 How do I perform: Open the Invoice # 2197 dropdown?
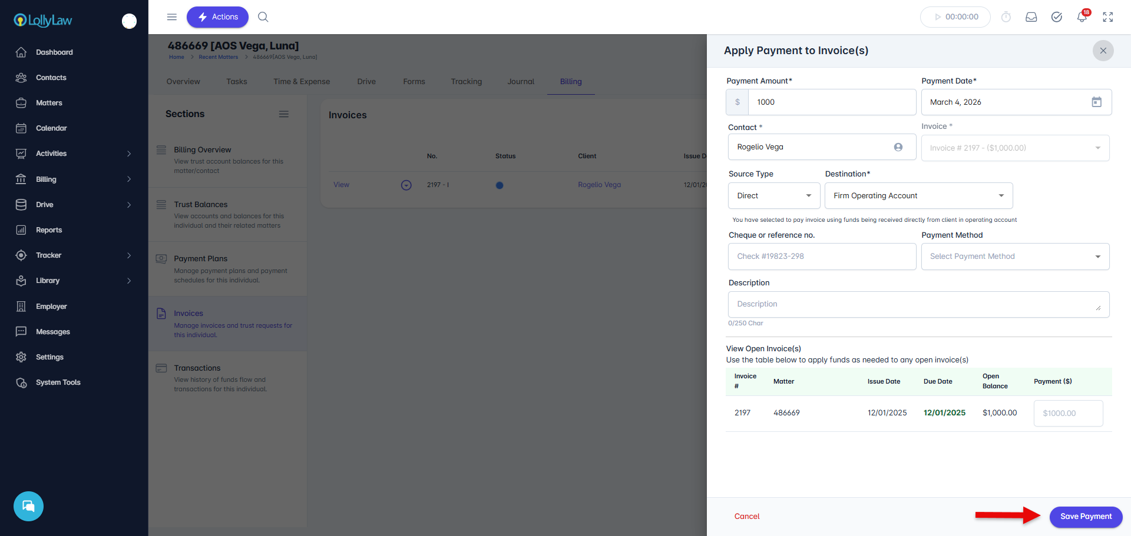pos(1015,148)
